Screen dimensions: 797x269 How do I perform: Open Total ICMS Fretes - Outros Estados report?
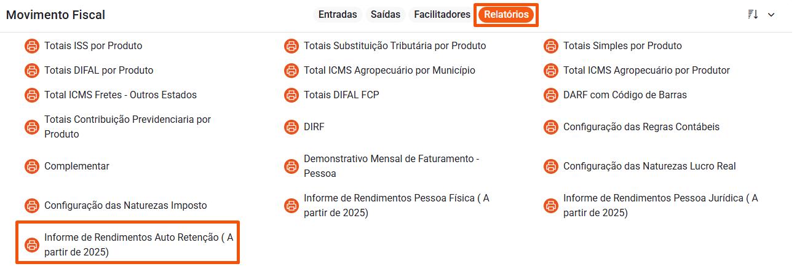[120, 95]
